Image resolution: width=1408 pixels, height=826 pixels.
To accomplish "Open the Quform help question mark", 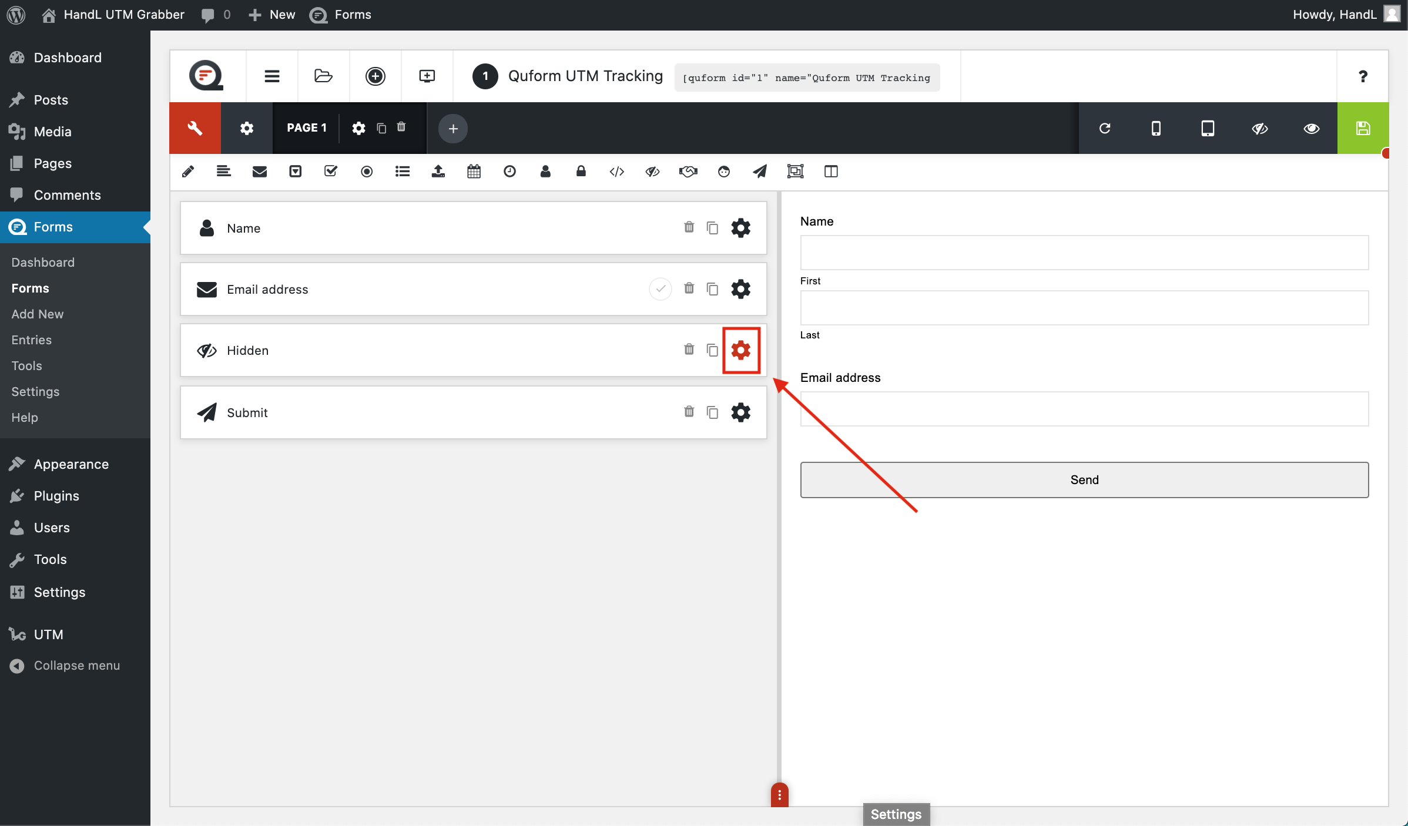I will [1363, 76].
